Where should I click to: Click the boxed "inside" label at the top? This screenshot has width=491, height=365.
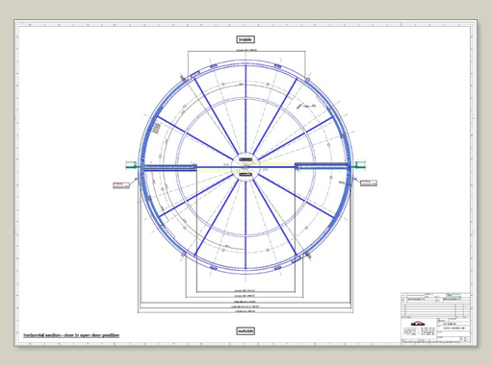click(245, 39)
